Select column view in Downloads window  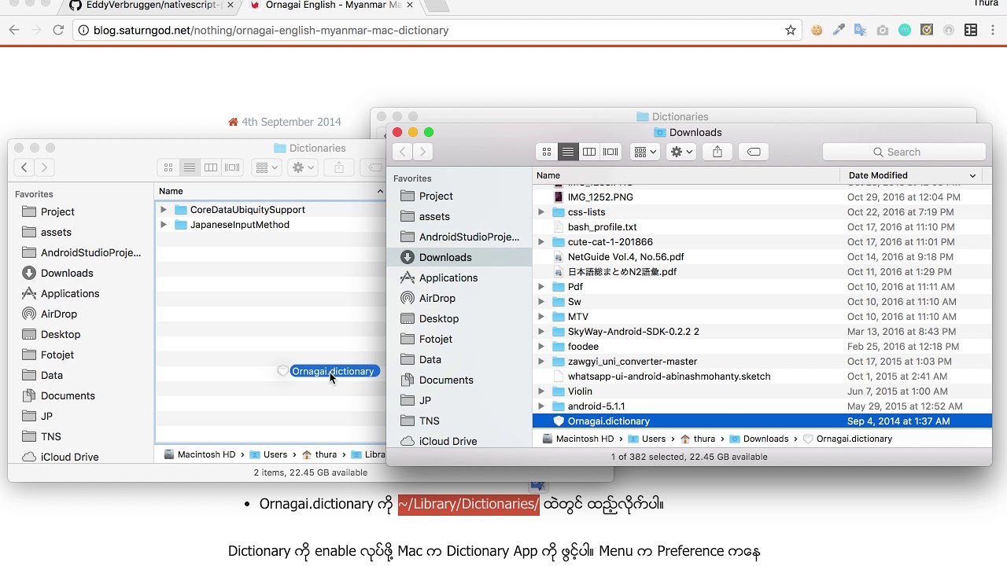[588, 152]
